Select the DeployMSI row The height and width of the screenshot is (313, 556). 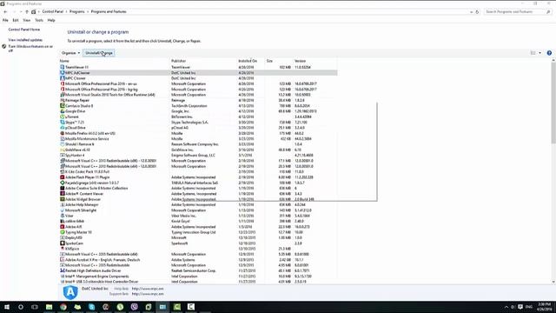pos(198,237)
